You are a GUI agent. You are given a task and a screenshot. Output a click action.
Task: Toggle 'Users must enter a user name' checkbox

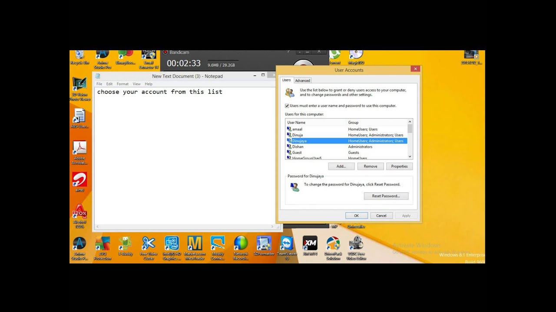[287, 106]
